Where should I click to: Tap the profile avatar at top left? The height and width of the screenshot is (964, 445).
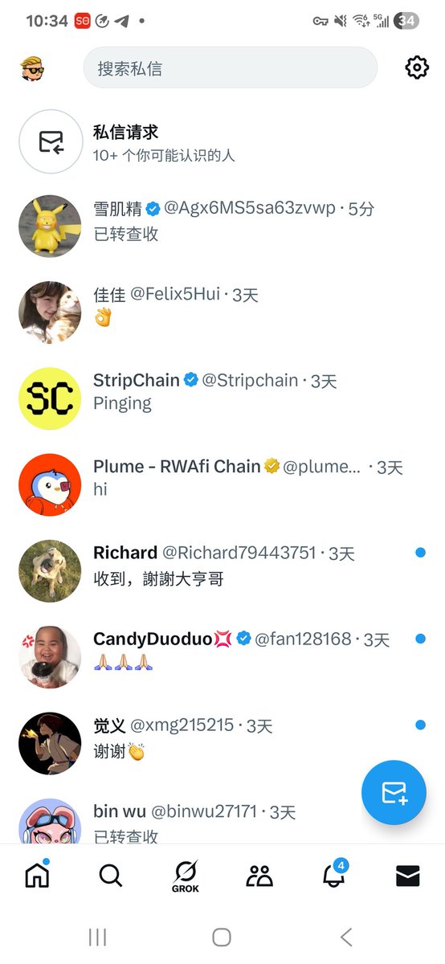coord(32,68)
